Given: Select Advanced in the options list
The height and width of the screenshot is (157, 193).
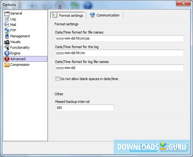Looking at the screenshot, I should (25, 59).
